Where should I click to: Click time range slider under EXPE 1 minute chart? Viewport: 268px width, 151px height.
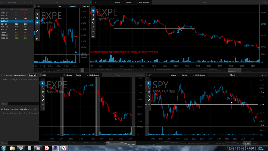234,70
